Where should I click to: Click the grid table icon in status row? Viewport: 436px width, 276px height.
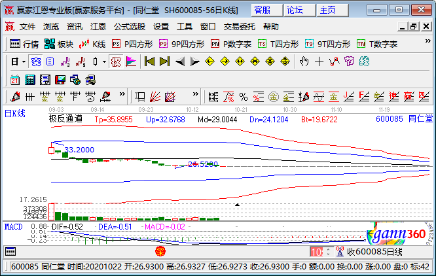coord(10,252)
